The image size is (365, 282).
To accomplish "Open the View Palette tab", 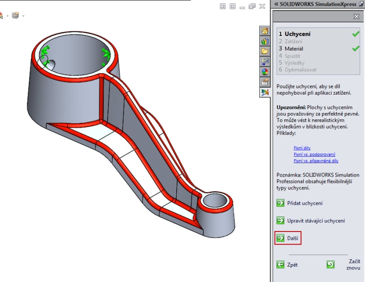I will [x=265, y=62].
